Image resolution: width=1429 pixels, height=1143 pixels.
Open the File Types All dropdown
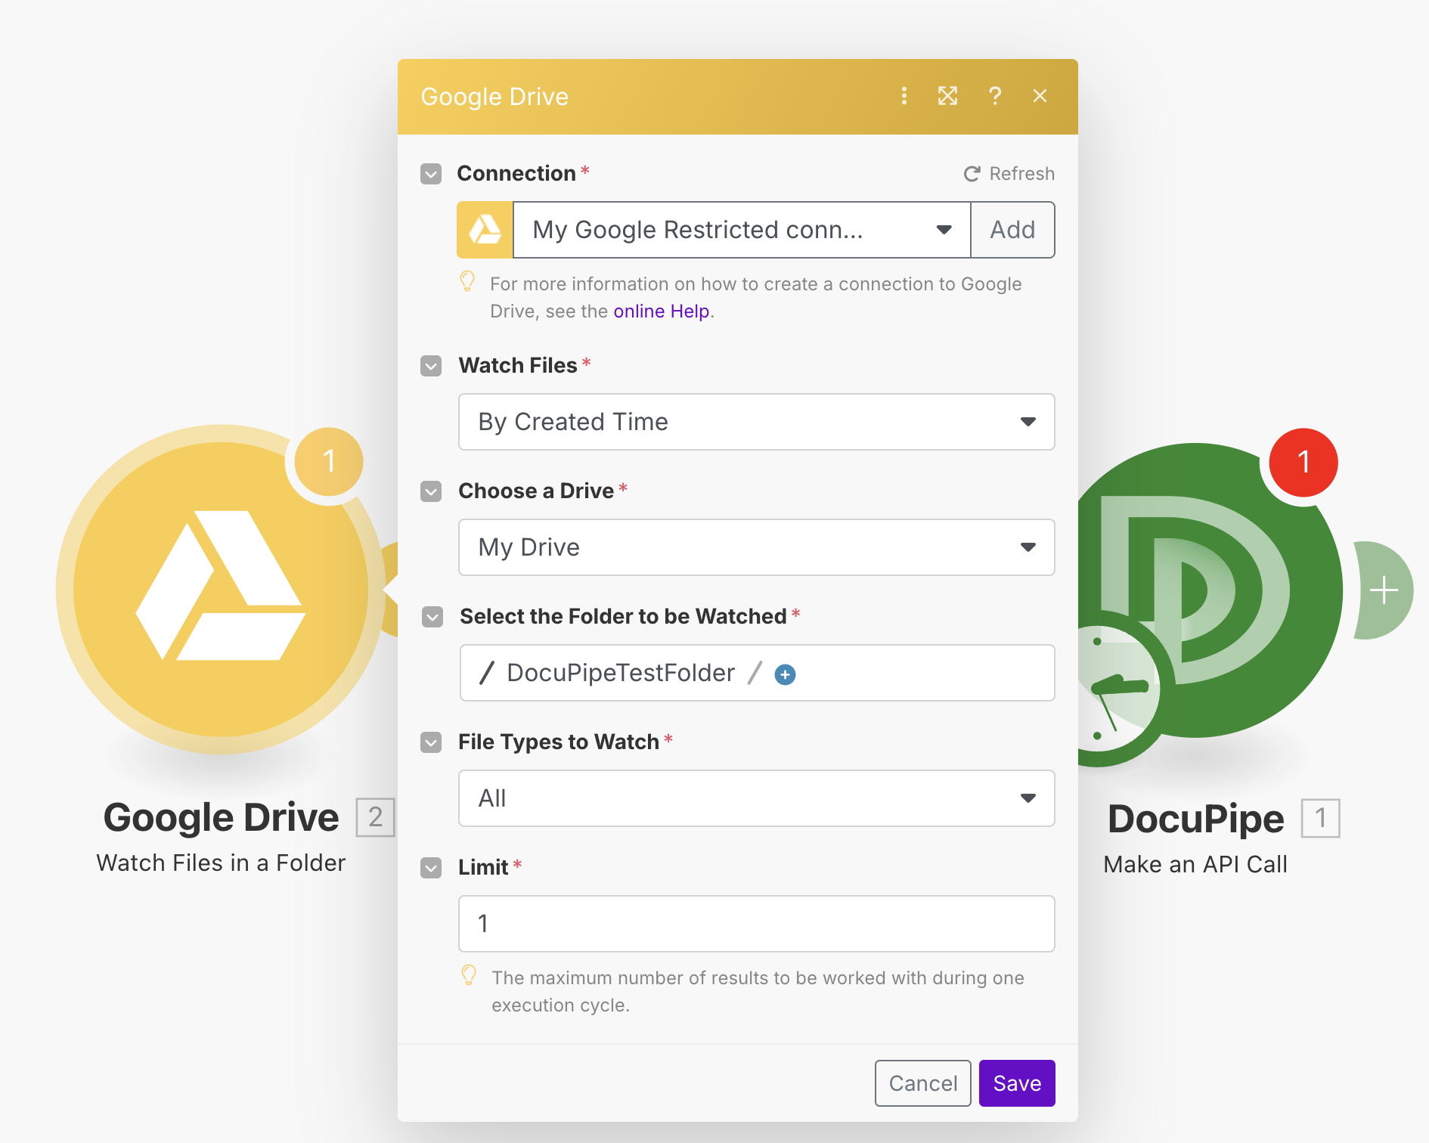pos(757,798)
